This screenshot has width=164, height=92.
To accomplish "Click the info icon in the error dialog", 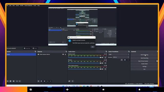I will (70, 41).
